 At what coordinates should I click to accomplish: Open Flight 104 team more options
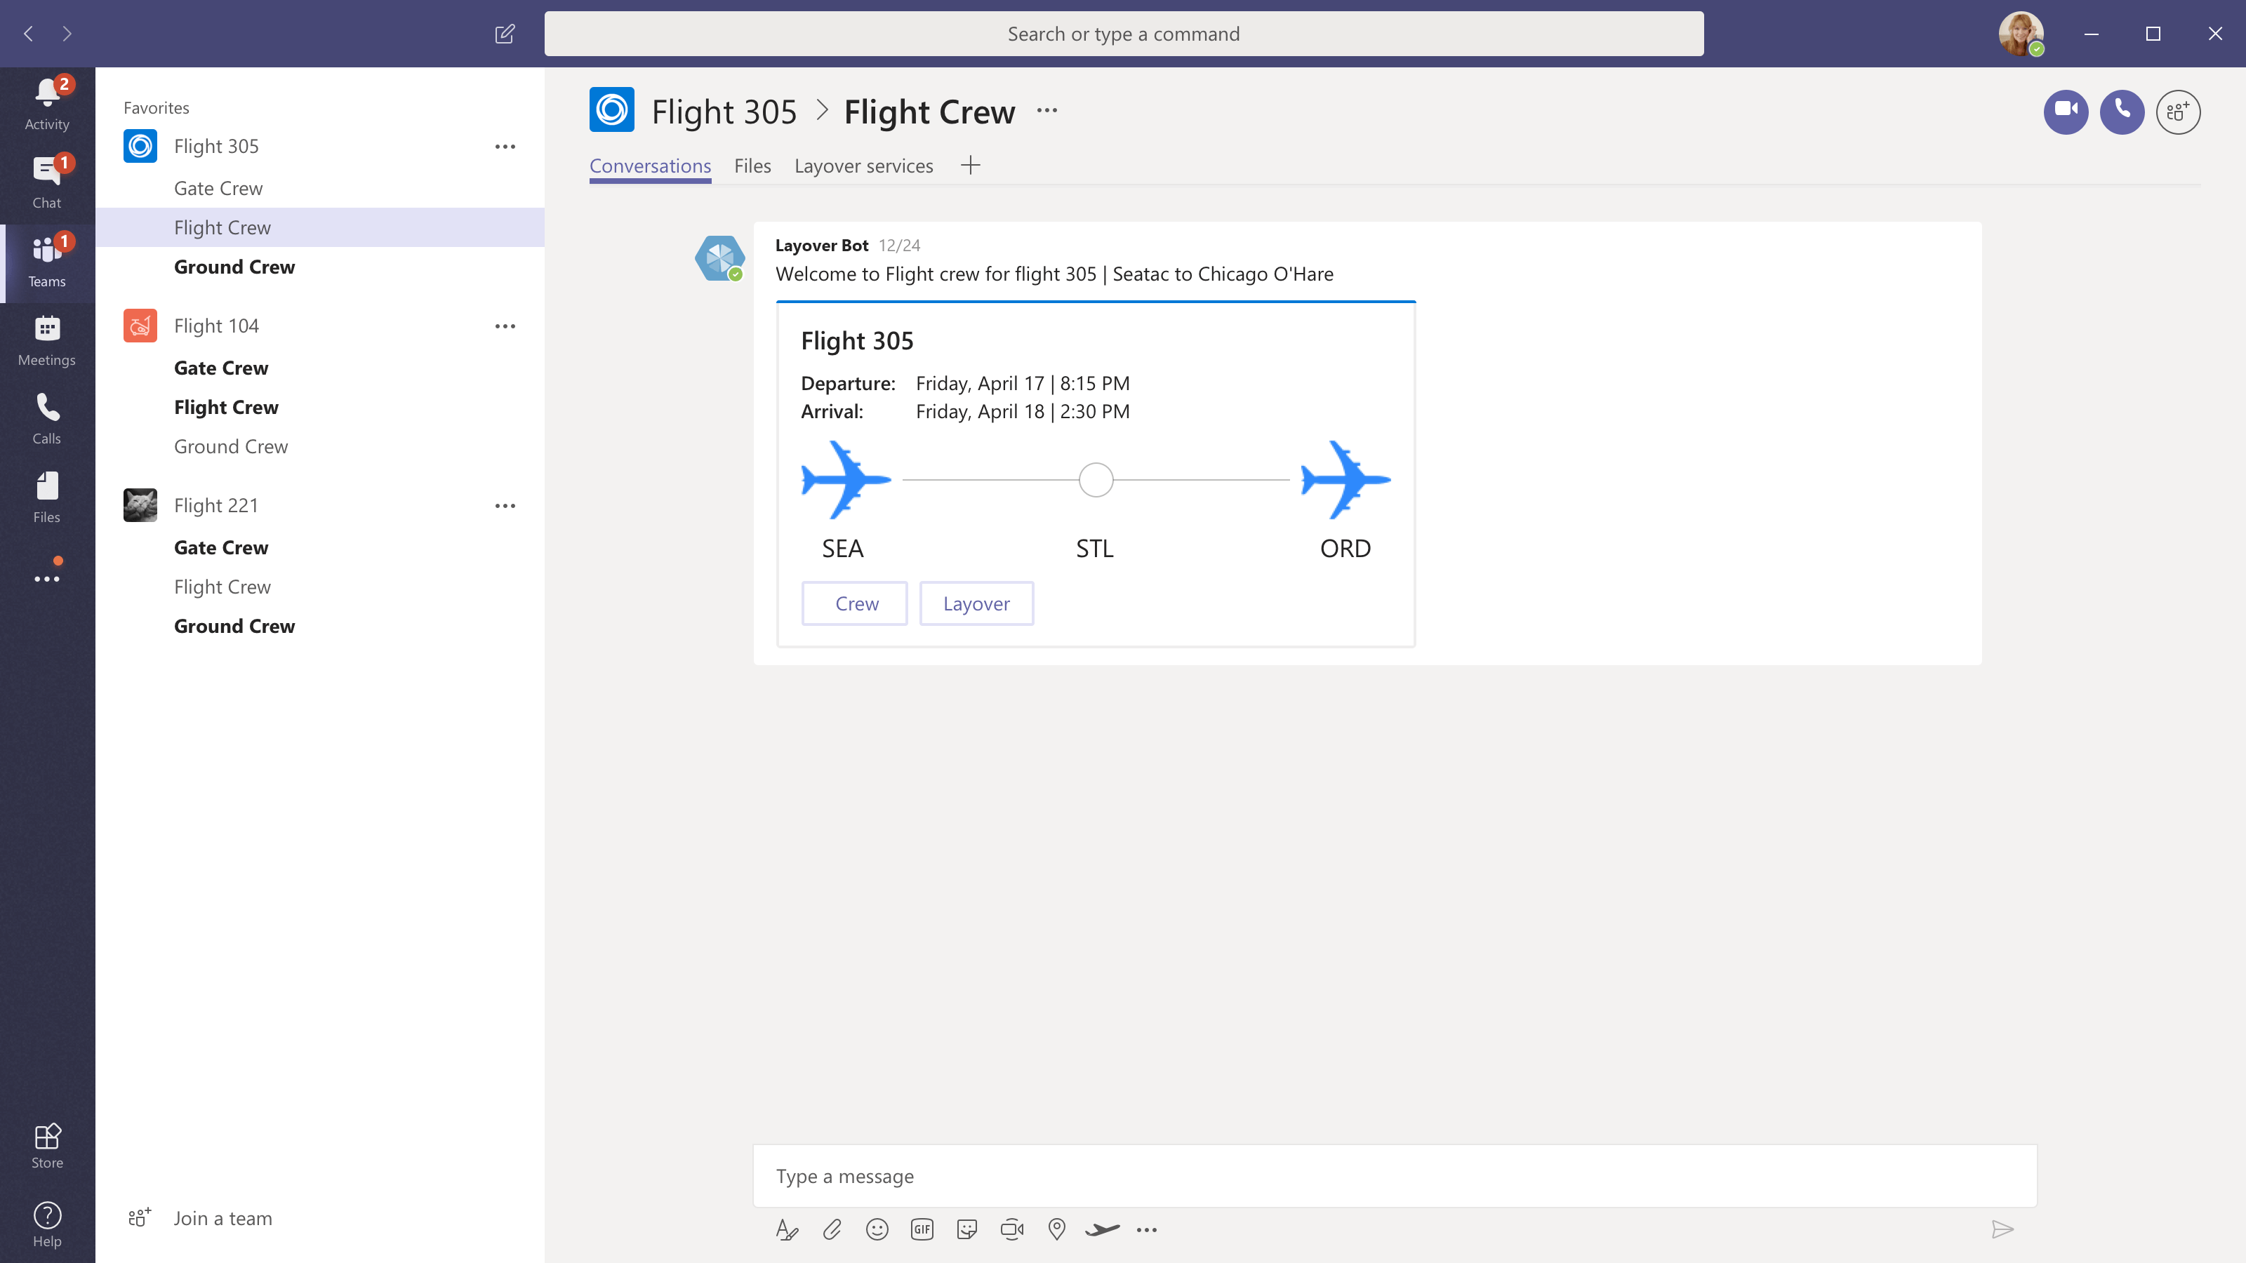click(505, 326)
